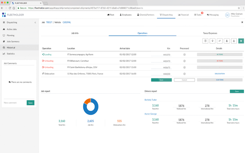Open the Tasks menu with notification badge

[198, 15]
